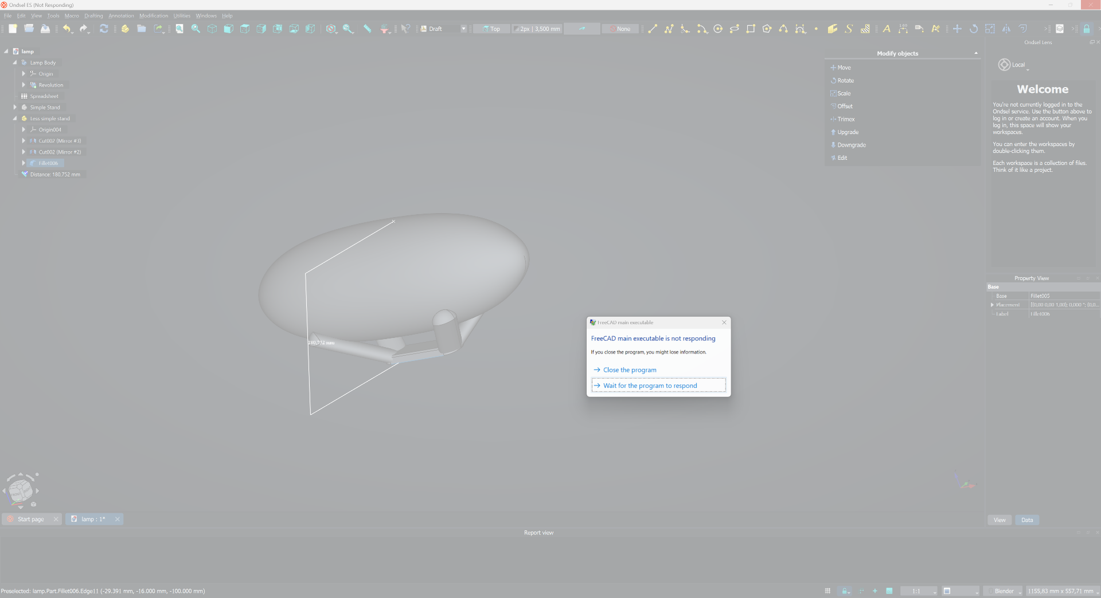Switch to the Start page tab
The image size is (1101, 598).
[31, 519]
